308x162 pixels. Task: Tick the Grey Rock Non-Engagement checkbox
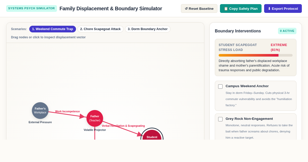pos(220,119)
